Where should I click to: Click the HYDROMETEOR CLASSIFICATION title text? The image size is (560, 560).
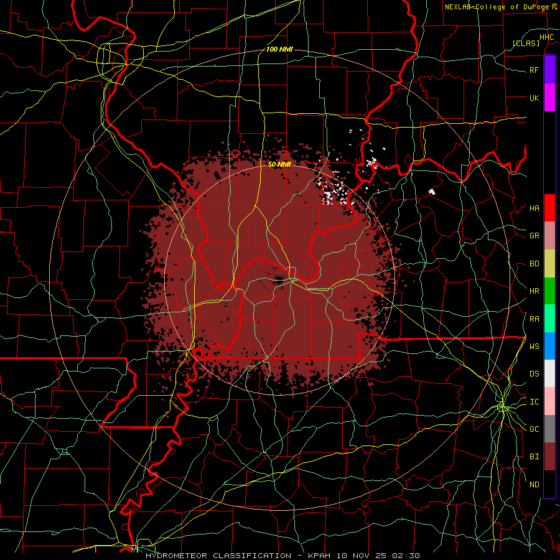tap(218, 556)
